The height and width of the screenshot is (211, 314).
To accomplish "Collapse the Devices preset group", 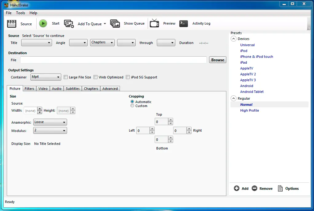I will point(233,39).
